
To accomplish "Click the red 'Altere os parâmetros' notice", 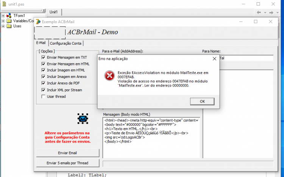I will tap(67, 137).
